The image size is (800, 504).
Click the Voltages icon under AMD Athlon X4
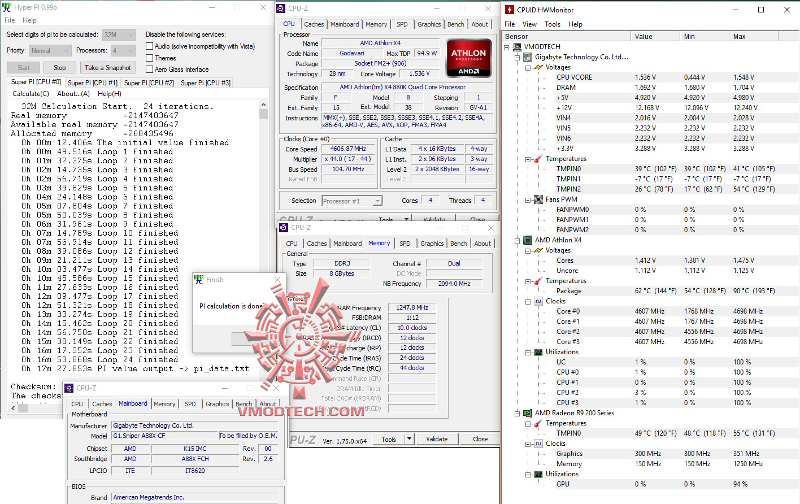pyautogui.click(x=538, y=250)
